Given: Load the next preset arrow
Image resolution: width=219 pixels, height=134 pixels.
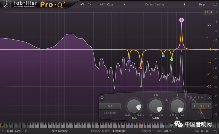Looking at the screenshot, I should pos(185,4).
